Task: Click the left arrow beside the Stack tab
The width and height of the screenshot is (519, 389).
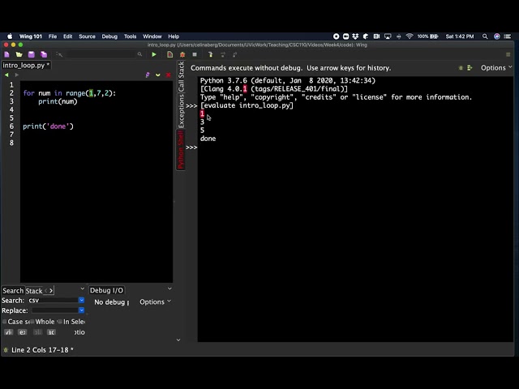Action: (x=46, y=291)
